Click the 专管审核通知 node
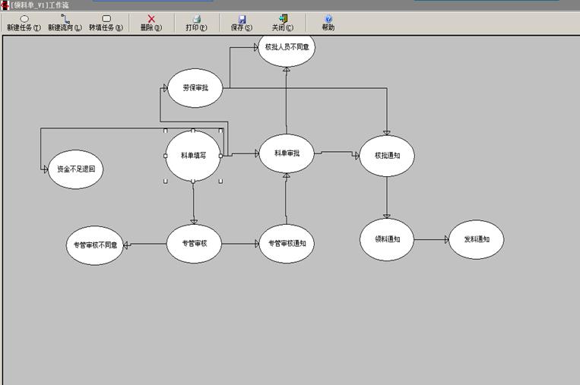 point(287,244)
